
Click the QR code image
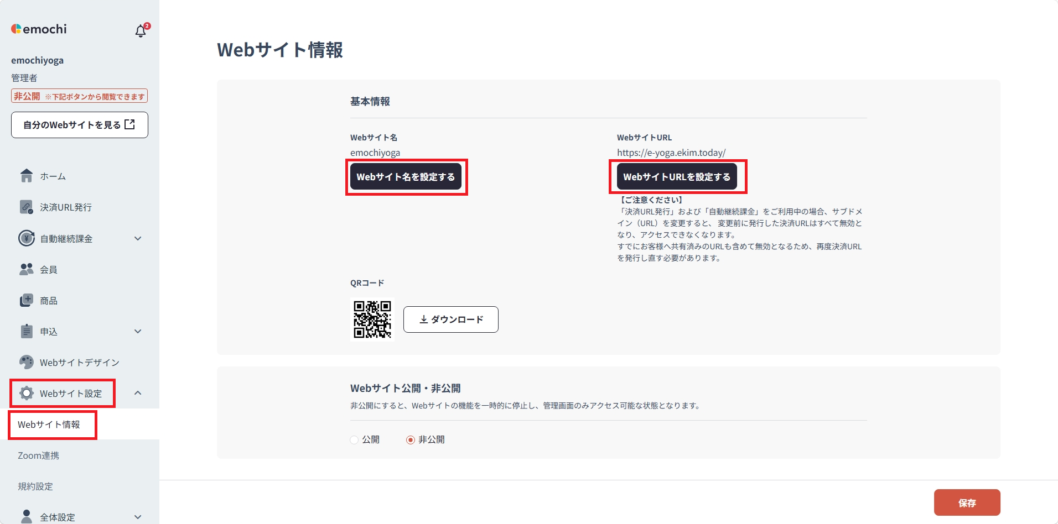[x=372, y=319]
